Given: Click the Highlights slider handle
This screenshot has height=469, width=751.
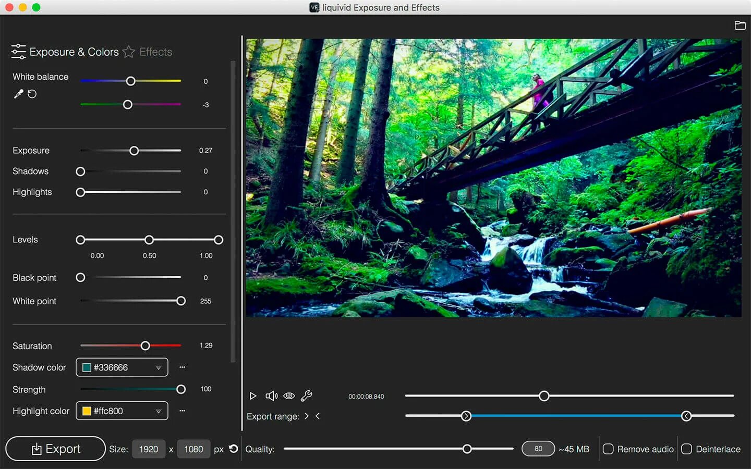Looking at the screenshot, I should tap(80, 192).
